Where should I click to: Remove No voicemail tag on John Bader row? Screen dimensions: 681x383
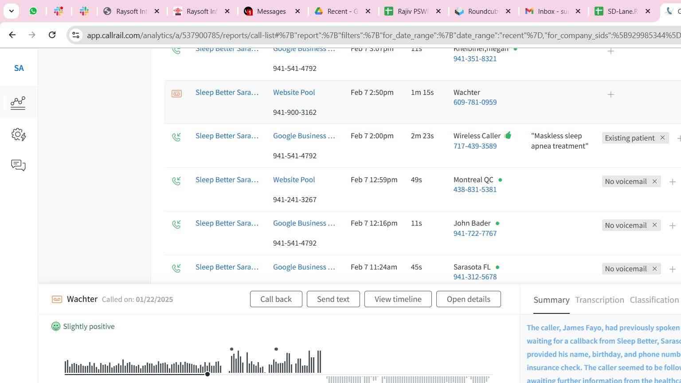click(654, 225)
